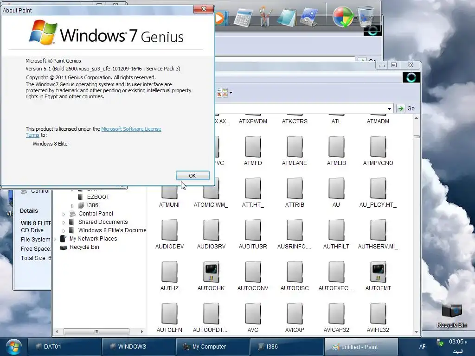475x356 pixels.
Task: Select the ATMLANE file icon
Action: click(x=295, y=146)
